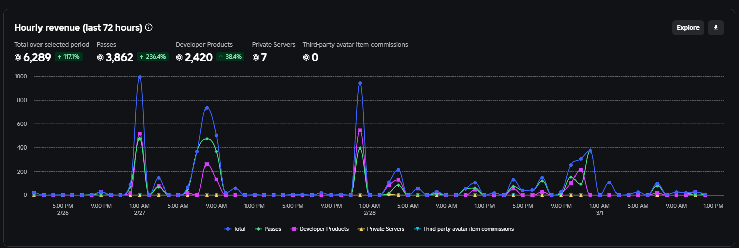The image size is (739, 248).
Task: Click the Robux icon next to 6,289
Action: coord(18,57)
